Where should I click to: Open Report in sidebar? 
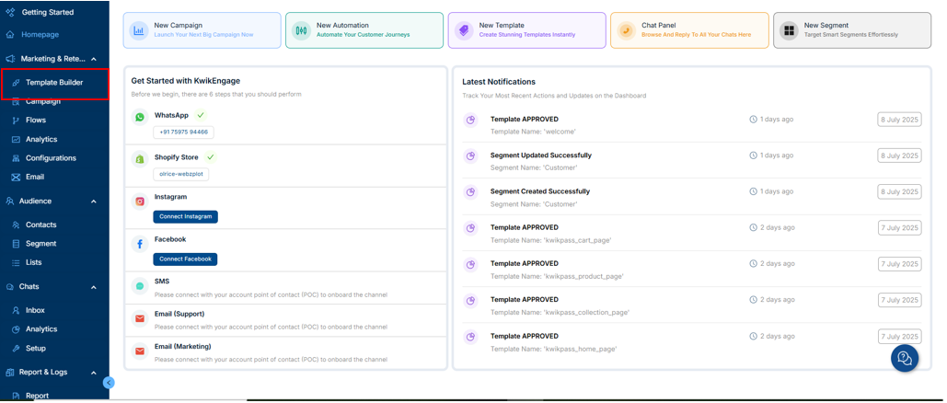[x=37, y=396]
